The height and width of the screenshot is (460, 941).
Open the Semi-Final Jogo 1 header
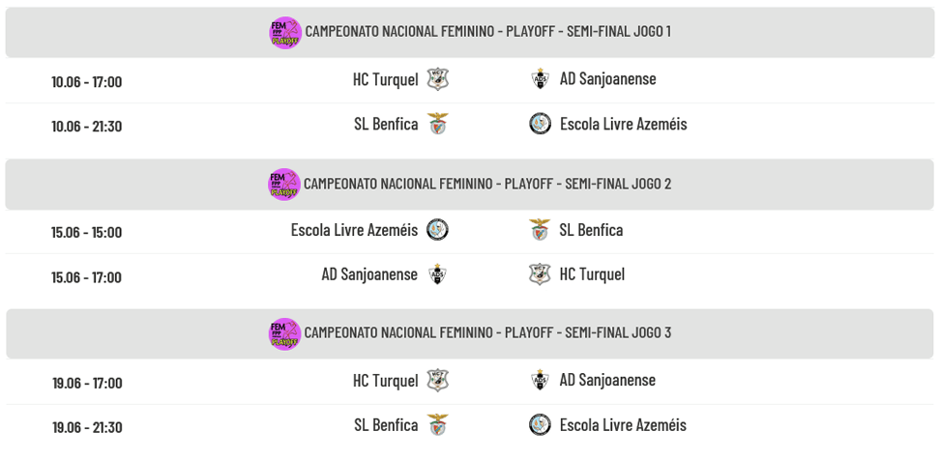[470, 33]
